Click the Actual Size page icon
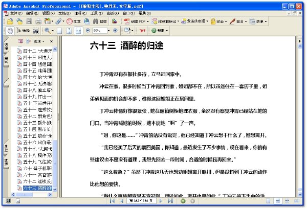 (59, 31)
